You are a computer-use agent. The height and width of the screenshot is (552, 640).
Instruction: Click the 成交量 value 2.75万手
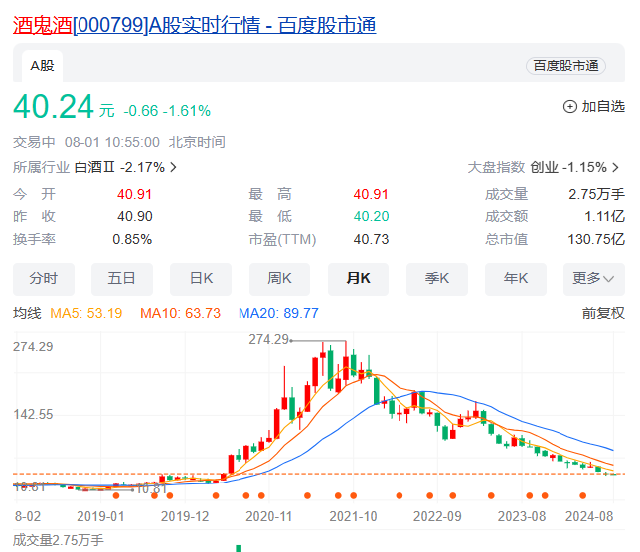tap(596, 194)
